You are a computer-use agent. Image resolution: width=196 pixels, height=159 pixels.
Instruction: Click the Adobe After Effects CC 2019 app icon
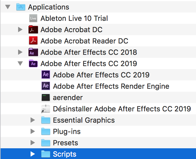[x=46, y=75]
